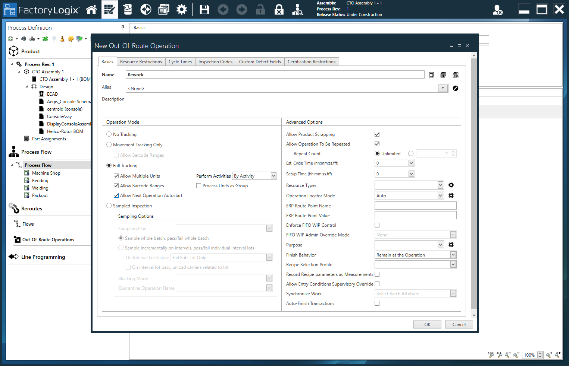Click the OK button

click(x=427, y=324)
